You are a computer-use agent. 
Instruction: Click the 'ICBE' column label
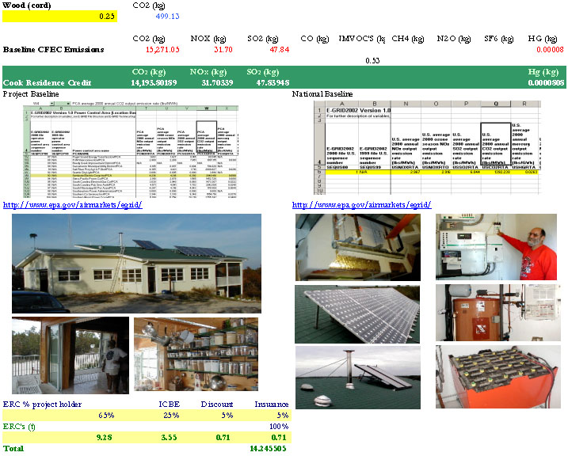[170, 405]
